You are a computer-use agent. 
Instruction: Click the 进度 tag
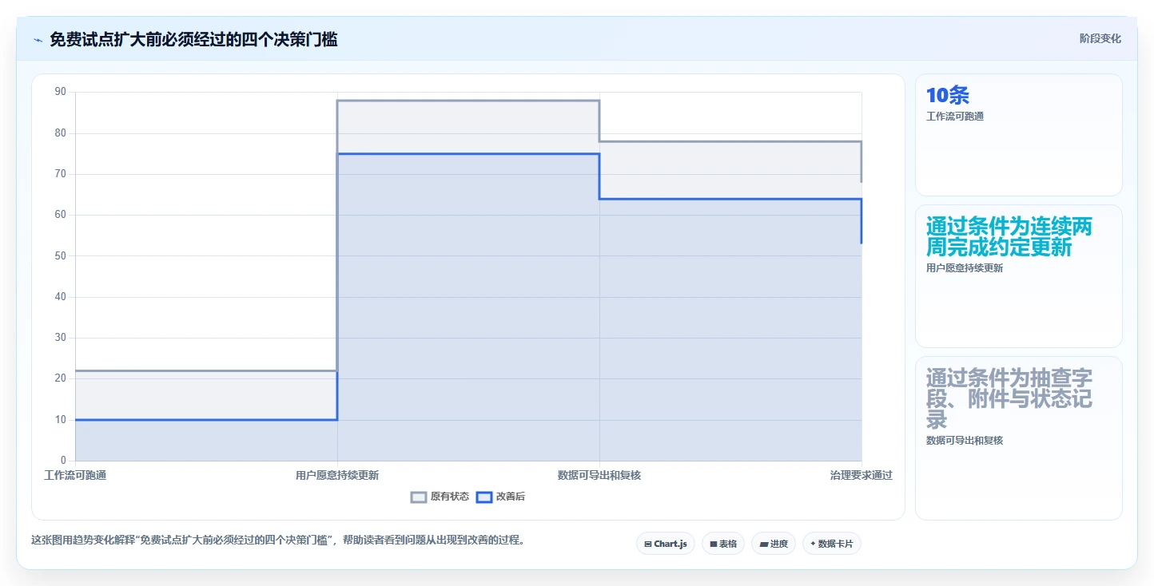(x=774, y=544)
